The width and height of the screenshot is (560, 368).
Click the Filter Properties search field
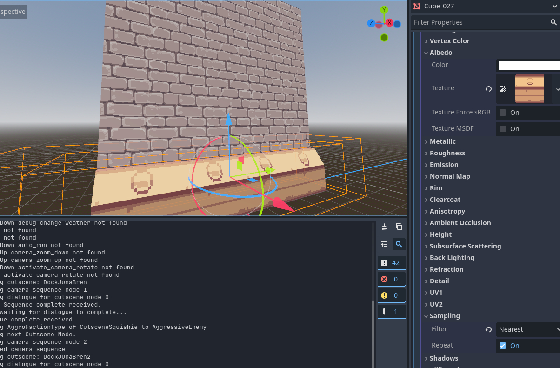[x=479, y=22]
